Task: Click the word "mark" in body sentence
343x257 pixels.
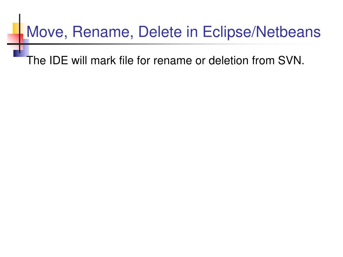Action: [x=103, y=61]
